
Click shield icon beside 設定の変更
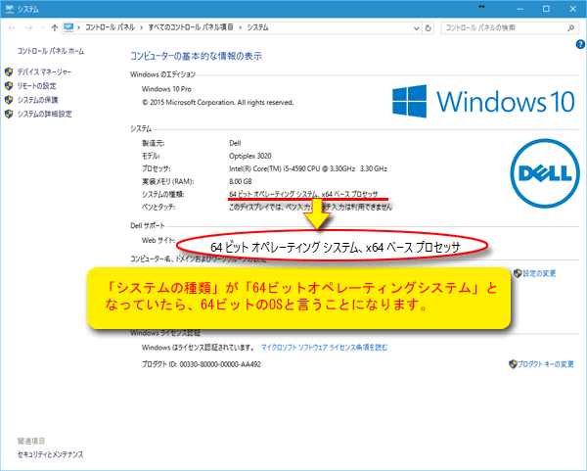click(x=518, y=273)
